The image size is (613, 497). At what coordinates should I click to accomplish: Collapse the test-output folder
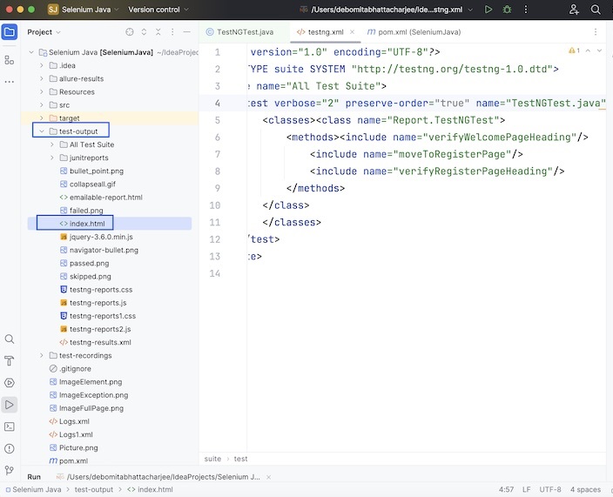(41, 131)
